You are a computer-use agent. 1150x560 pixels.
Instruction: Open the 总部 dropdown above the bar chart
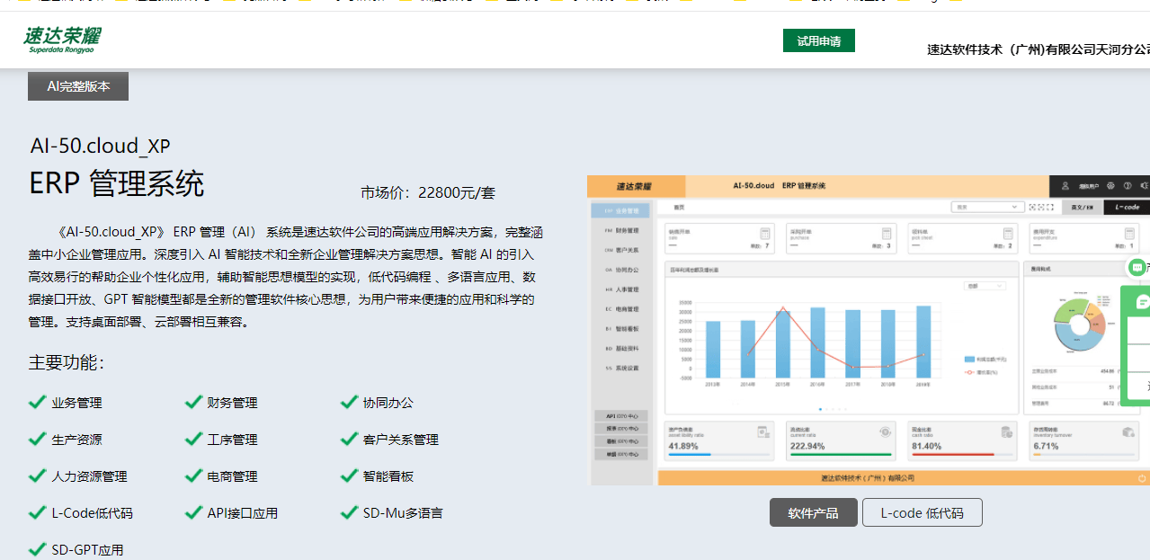click(x=984, y=286)
